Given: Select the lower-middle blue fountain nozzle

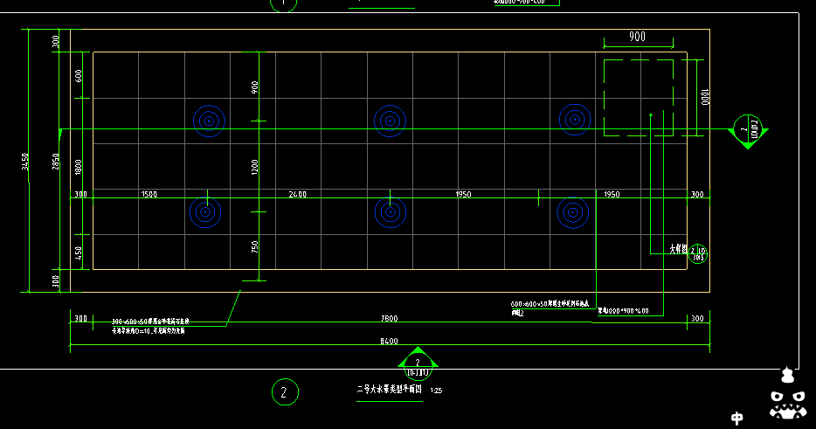Looking at the screenshot, I should click(391, 212).
